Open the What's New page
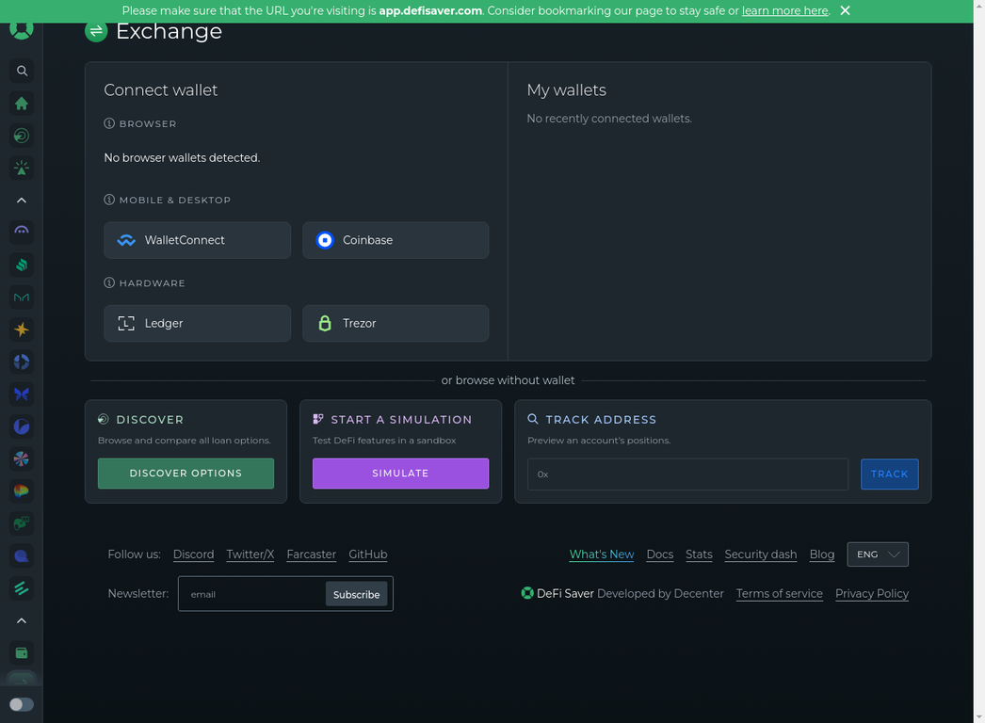The width and height of the screenshot is (985, 723). [x=601, y=554]
